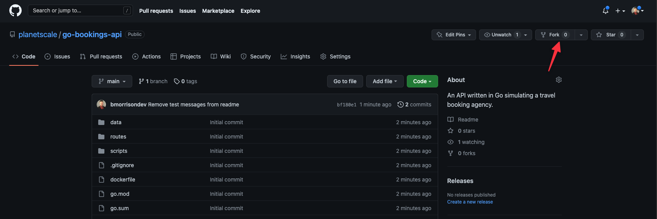
Task: Open the Releases heading link
Action: (x=460, y=181)
